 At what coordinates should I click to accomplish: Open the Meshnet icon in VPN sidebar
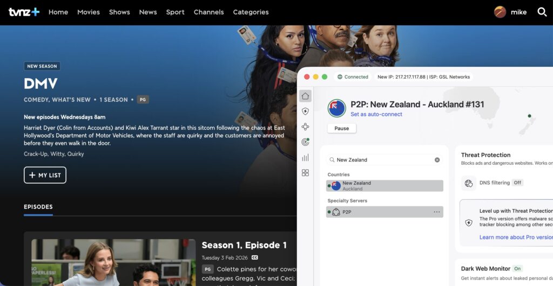[x=306, y=127]
